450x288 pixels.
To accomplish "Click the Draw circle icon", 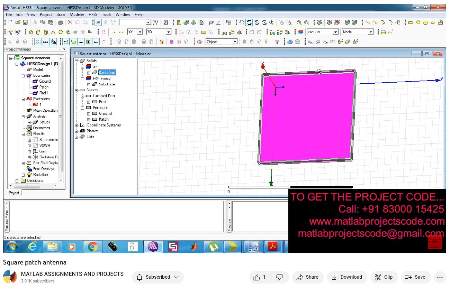I will [418, 22].
